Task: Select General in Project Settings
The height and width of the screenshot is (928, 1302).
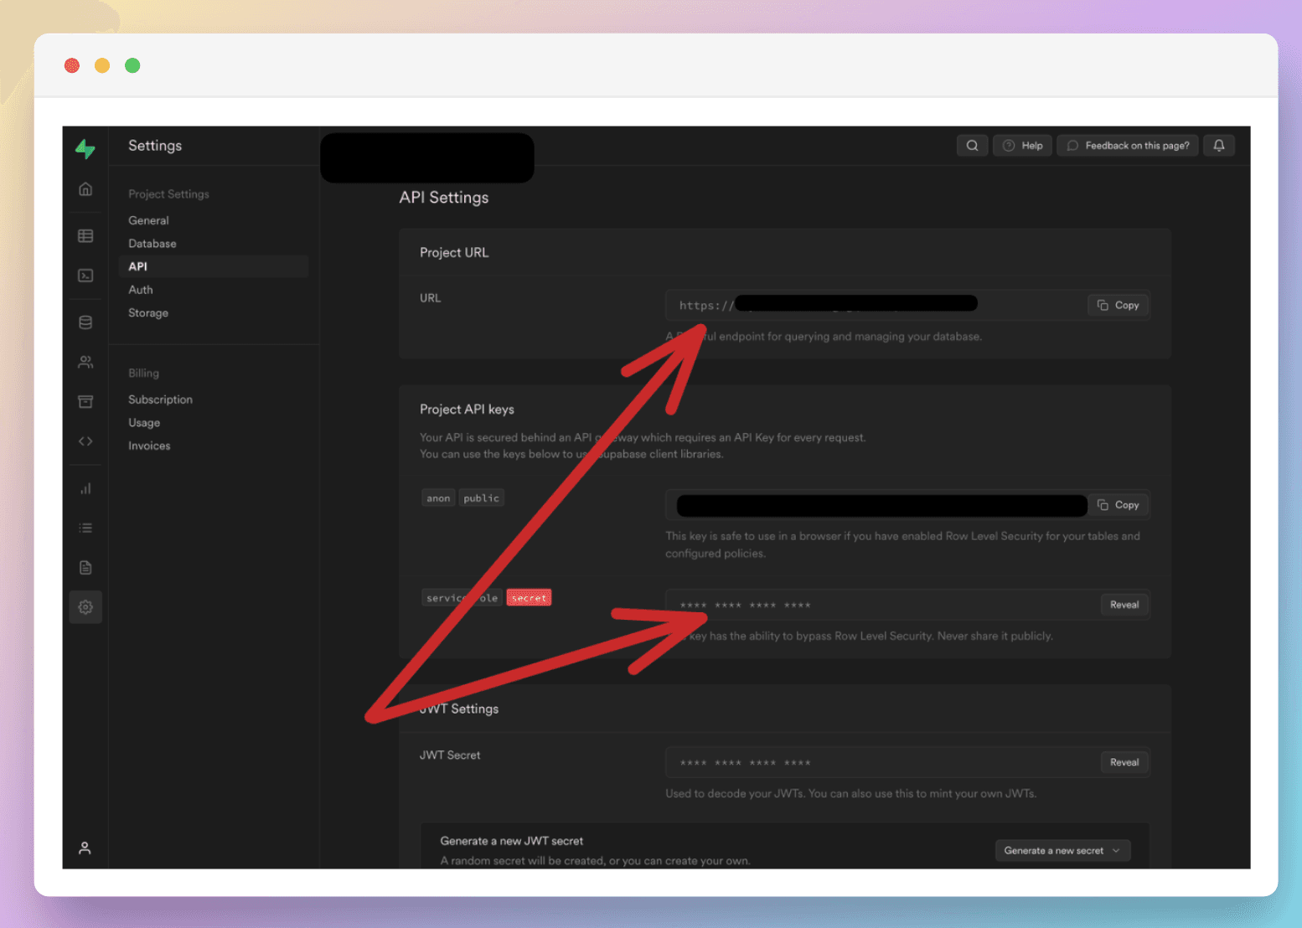Action: click(x=148, y=220)
